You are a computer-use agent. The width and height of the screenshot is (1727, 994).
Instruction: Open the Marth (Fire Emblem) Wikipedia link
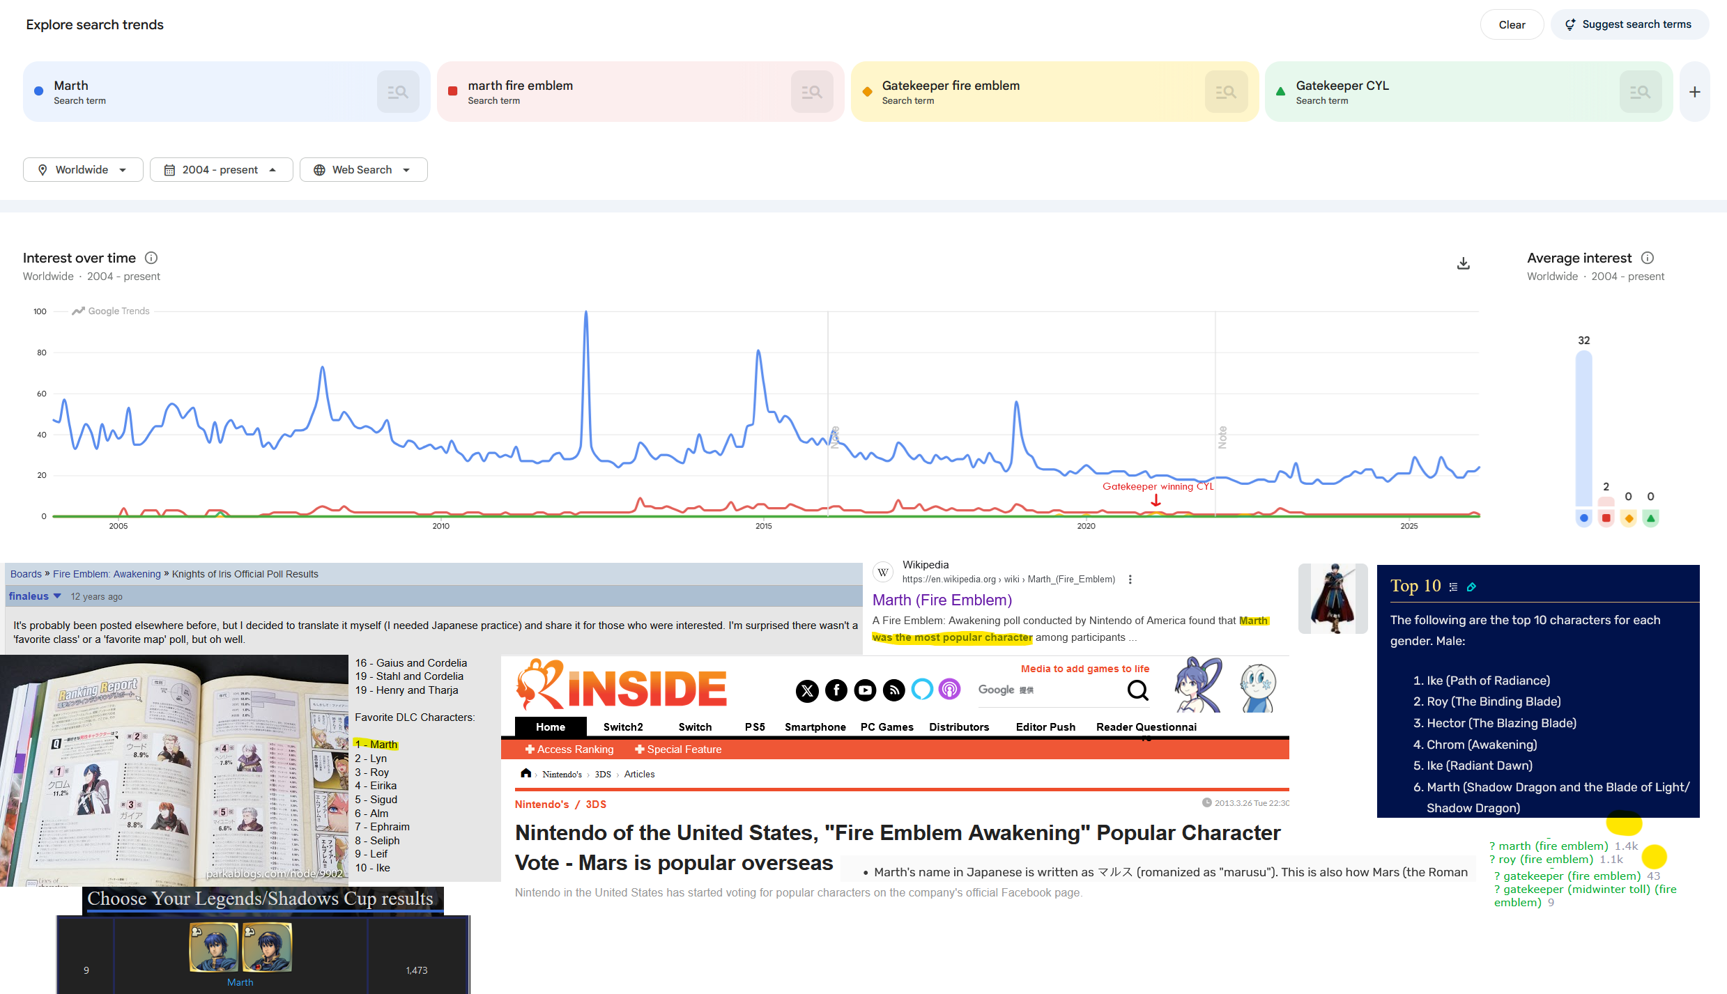coord(942,600)
